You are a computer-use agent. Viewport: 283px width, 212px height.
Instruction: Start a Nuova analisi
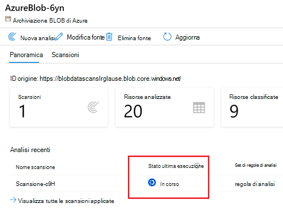[x=38, y=38]
